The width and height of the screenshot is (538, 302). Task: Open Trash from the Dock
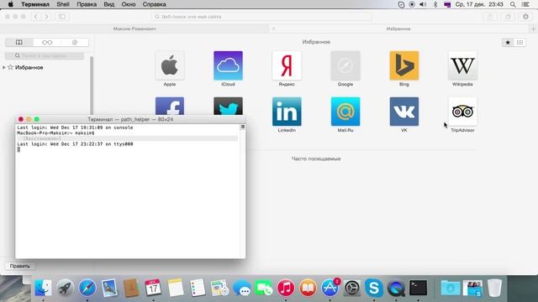(494, 288)
